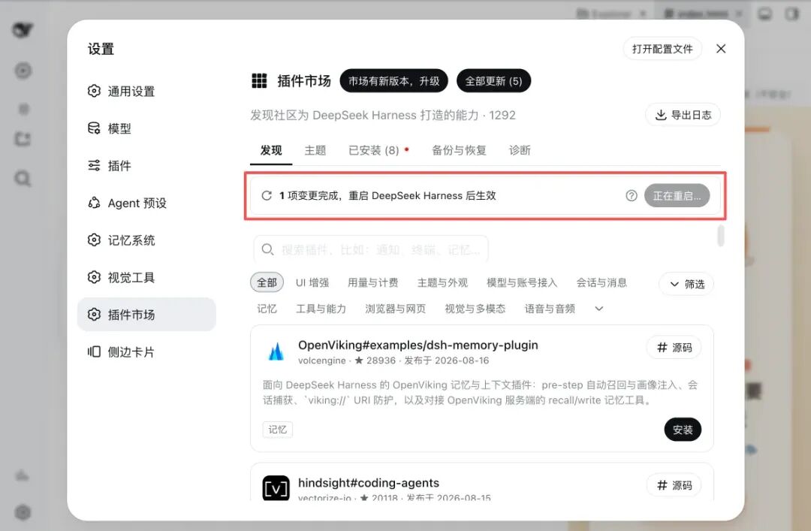811x531 pixels.
Task: Click search icon in background window sidebar
Action: coord(23,179)
